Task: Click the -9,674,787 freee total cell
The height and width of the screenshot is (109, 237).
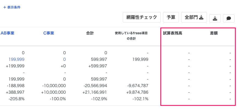Action: (138, 86)
